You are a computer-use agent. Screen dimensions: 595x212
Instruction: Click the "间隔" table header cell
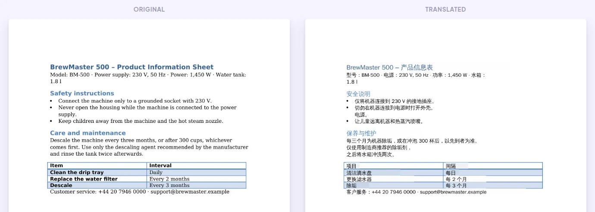[493, 166]
